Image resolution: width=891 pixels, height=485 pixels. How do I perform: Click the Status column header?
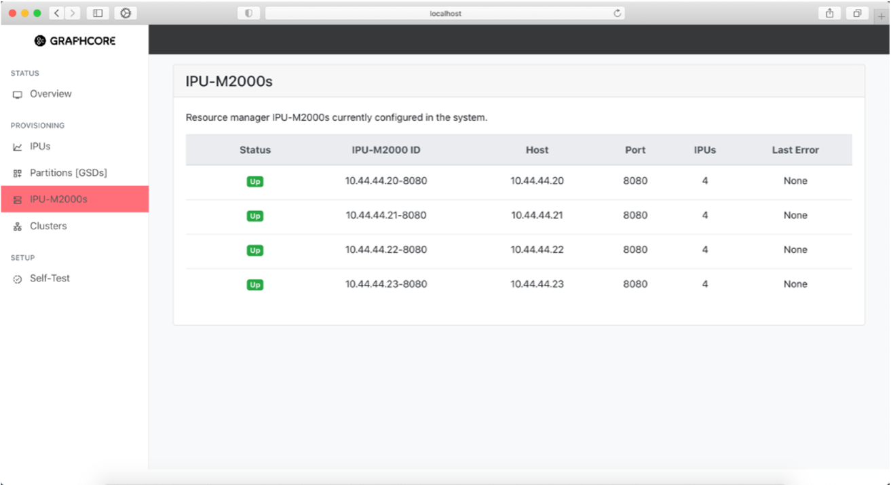255,150
